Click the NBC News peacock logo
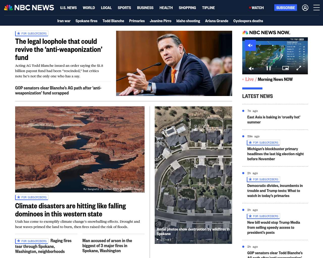 29,8
